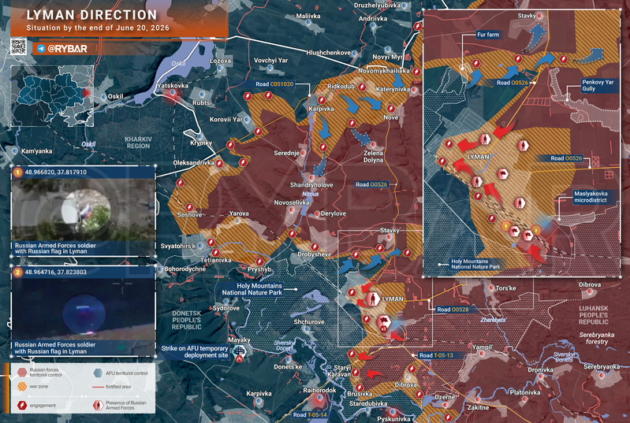Click the Ukraine overview minimap
Viewport: 630px width, 423px height.
pyautogui.click(x=52, y=96)
